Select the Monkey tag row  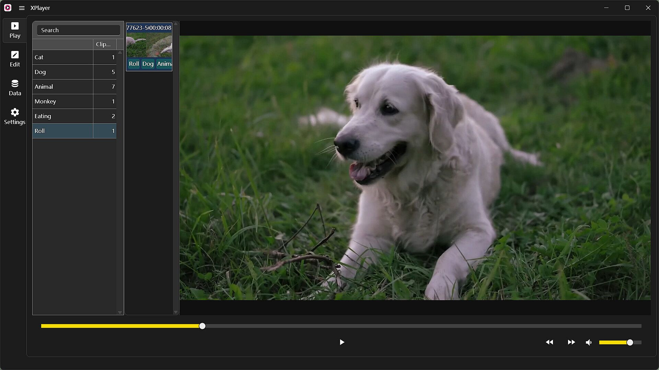tap(63, 101)
